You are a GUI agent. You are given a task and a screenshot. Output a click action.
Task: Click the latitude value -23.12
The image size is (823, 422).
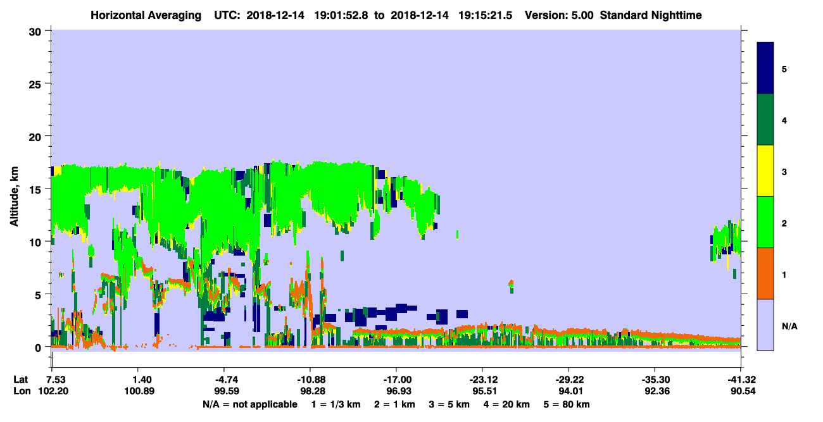pos(482,379)
